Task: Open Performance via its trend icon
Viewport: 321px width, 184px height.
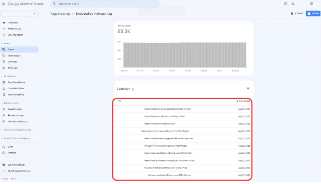Action: (x=4, y=29)
